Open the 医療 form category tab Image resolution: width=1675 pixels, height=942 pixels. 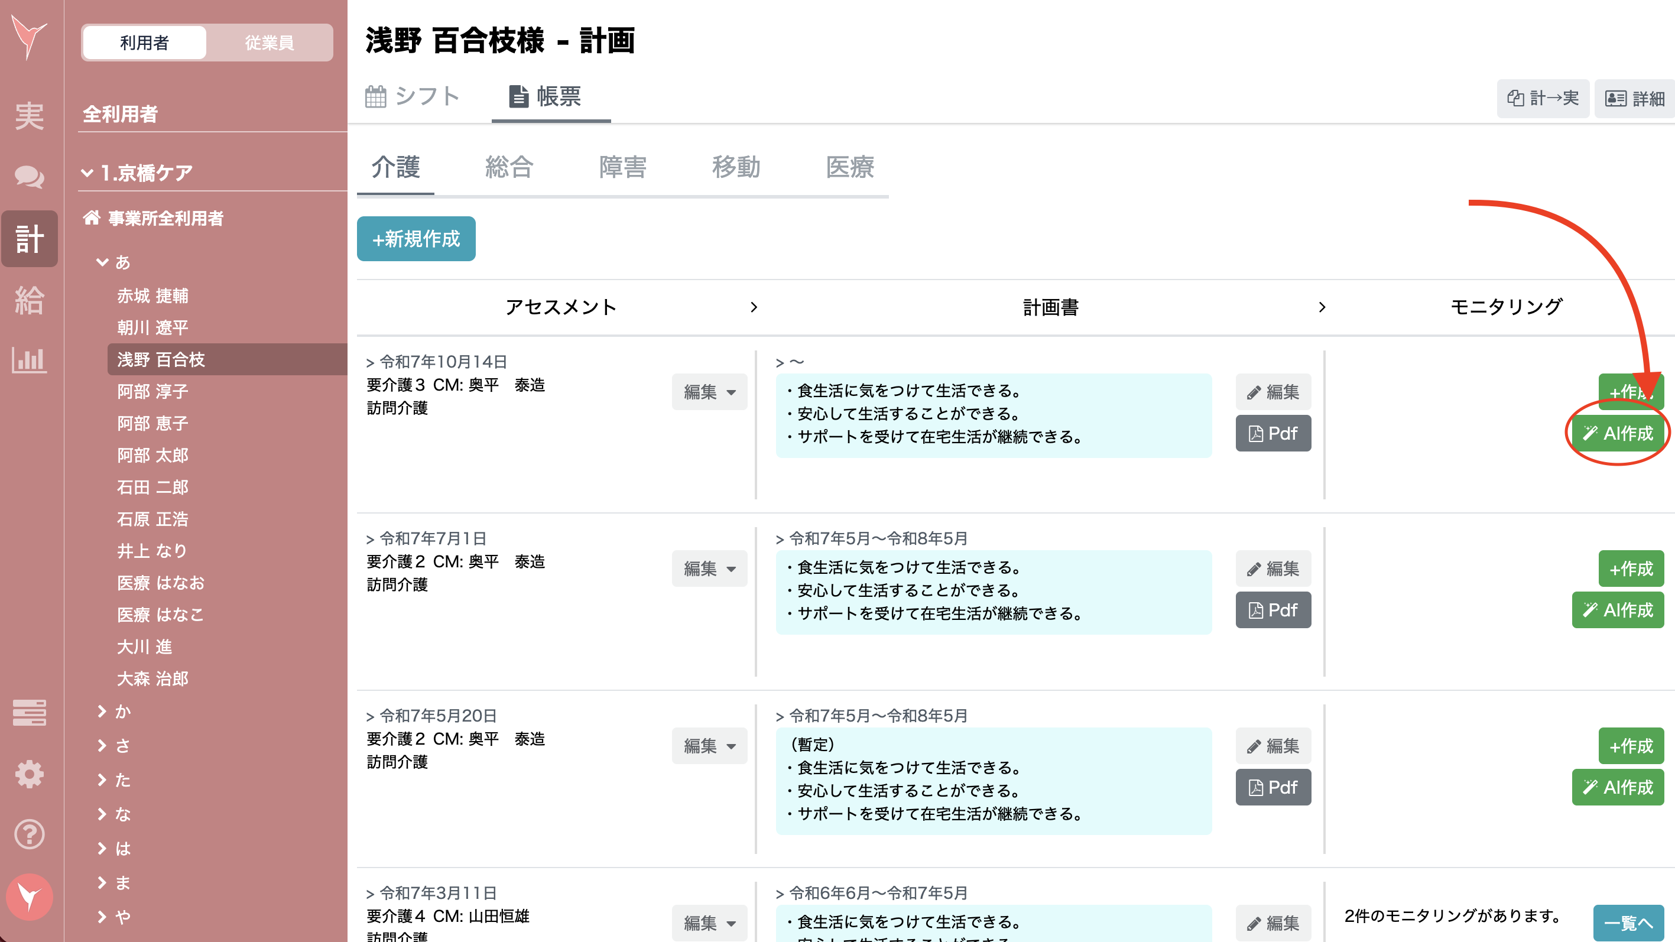(850, 168)
